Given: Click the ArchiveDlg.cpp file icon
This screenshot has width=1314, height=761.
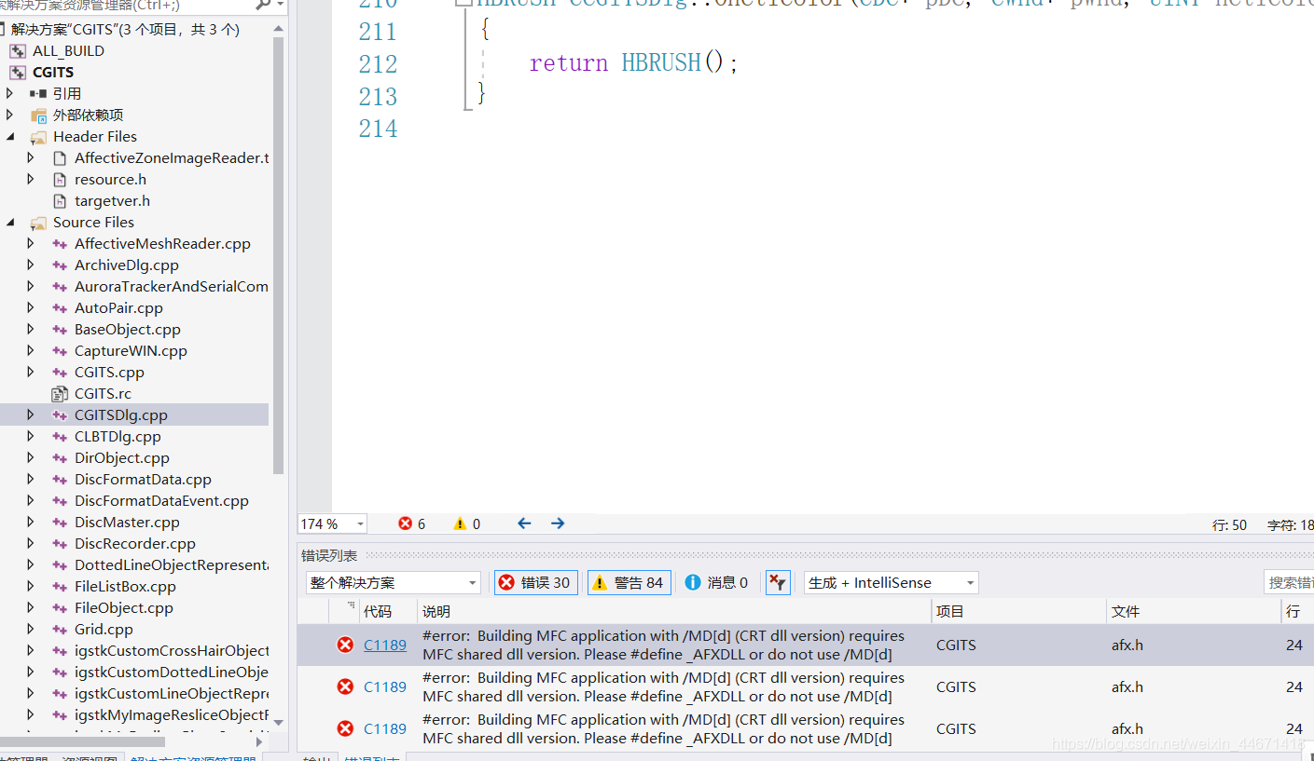Looking at the screenshot, I should tap(59, 265).
